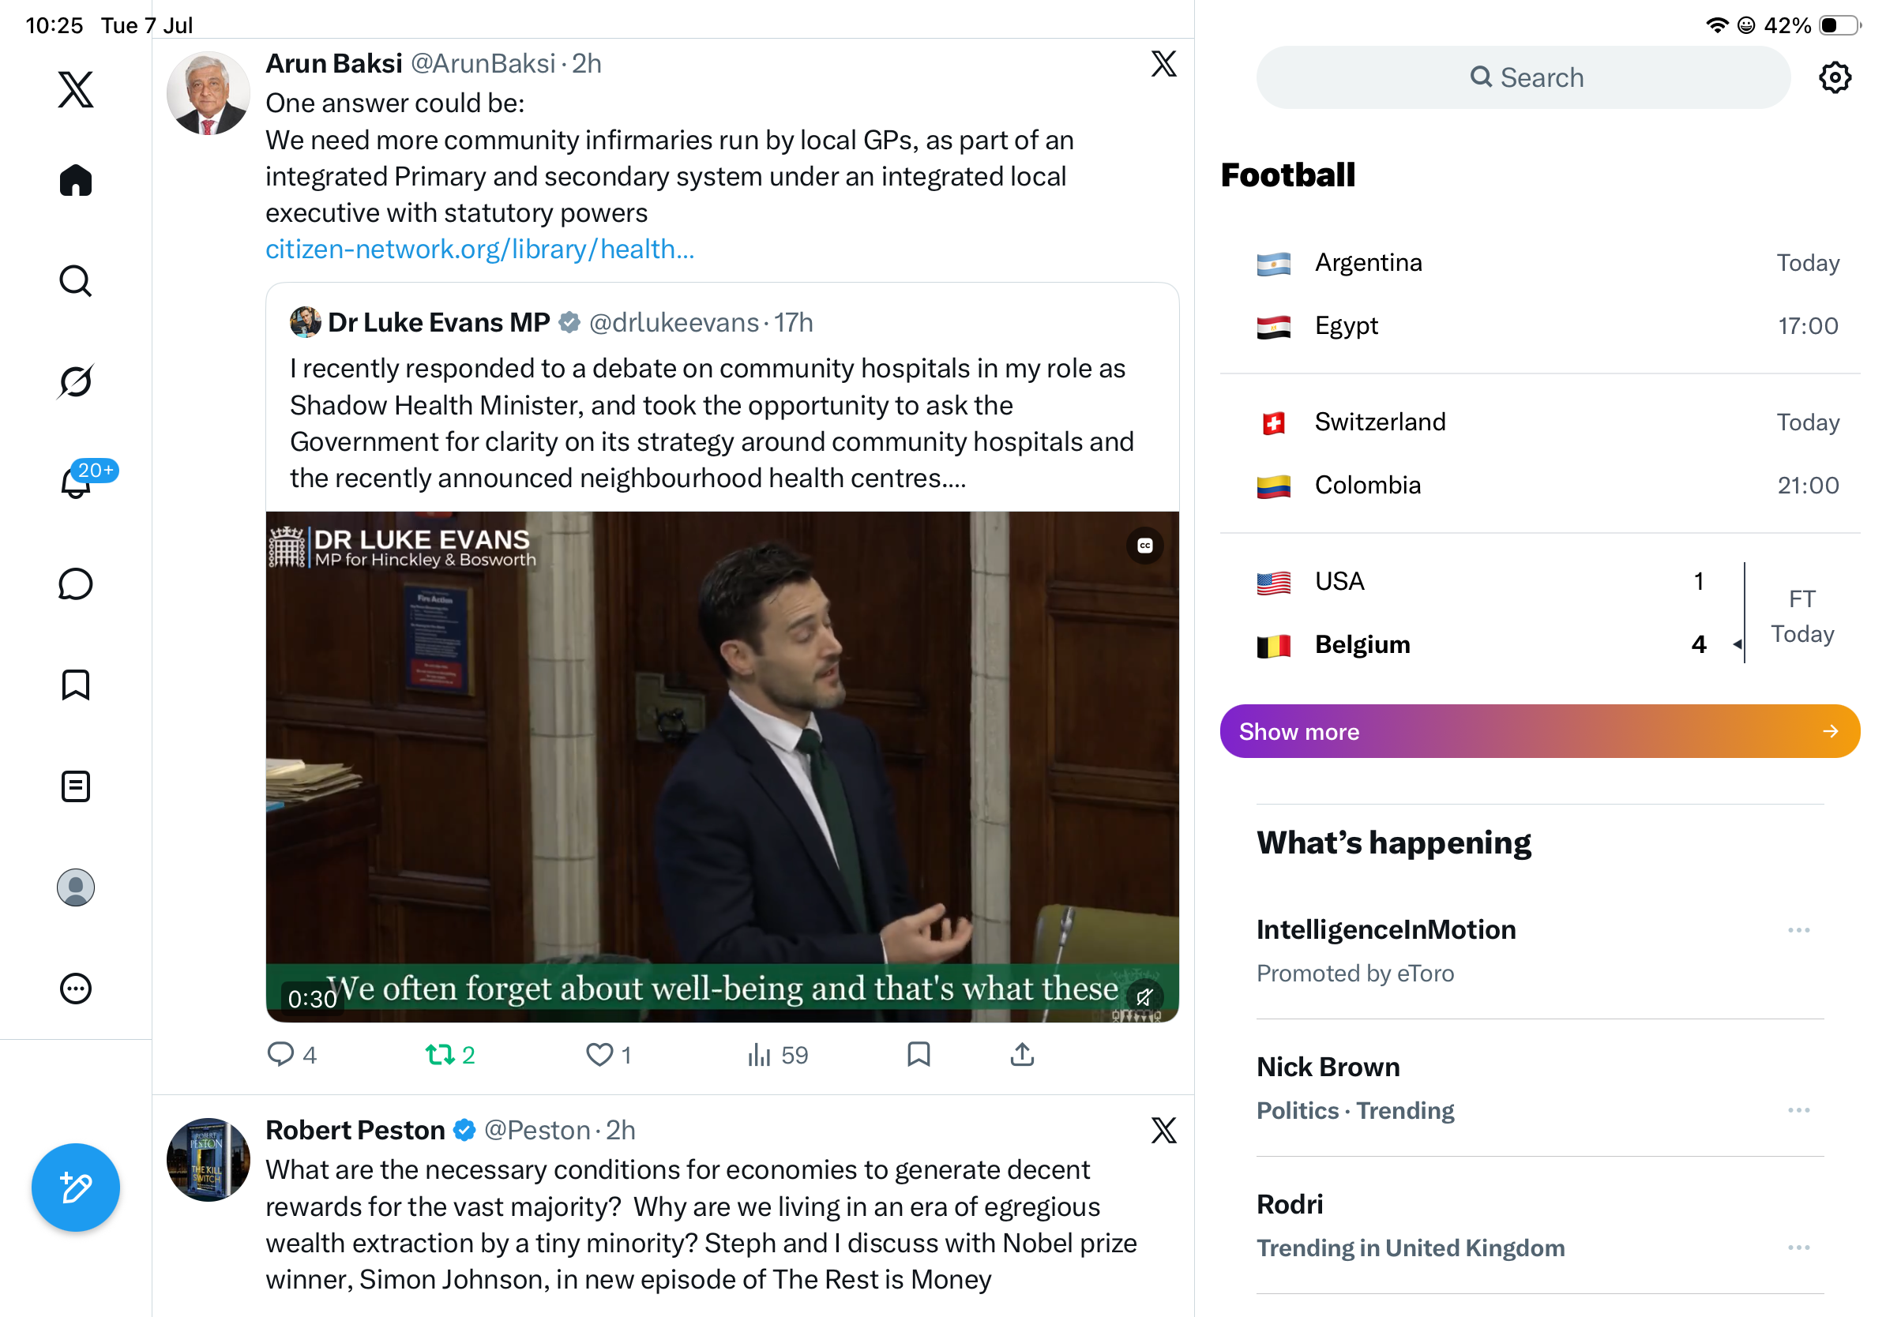
Task: Click Show more under Football
Action: (x=1540, y=731)
